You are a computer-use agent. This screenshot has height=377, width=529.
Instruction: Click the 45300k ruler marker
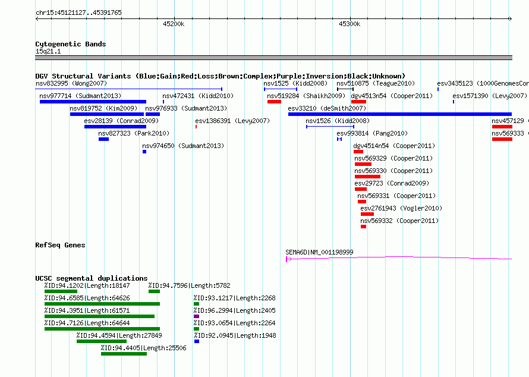point(349,24)
